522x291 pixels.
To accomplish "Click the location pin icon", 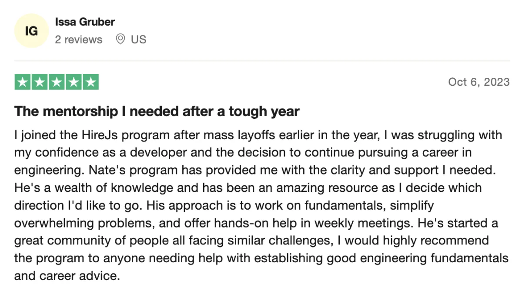I will (x=120, y=39).
